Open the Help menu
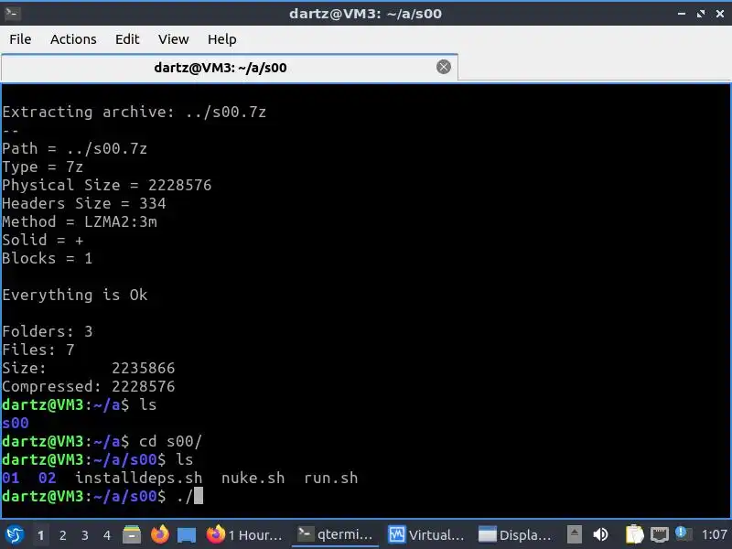Viewport: 732px width, 549px height. [x=221, y=39]
